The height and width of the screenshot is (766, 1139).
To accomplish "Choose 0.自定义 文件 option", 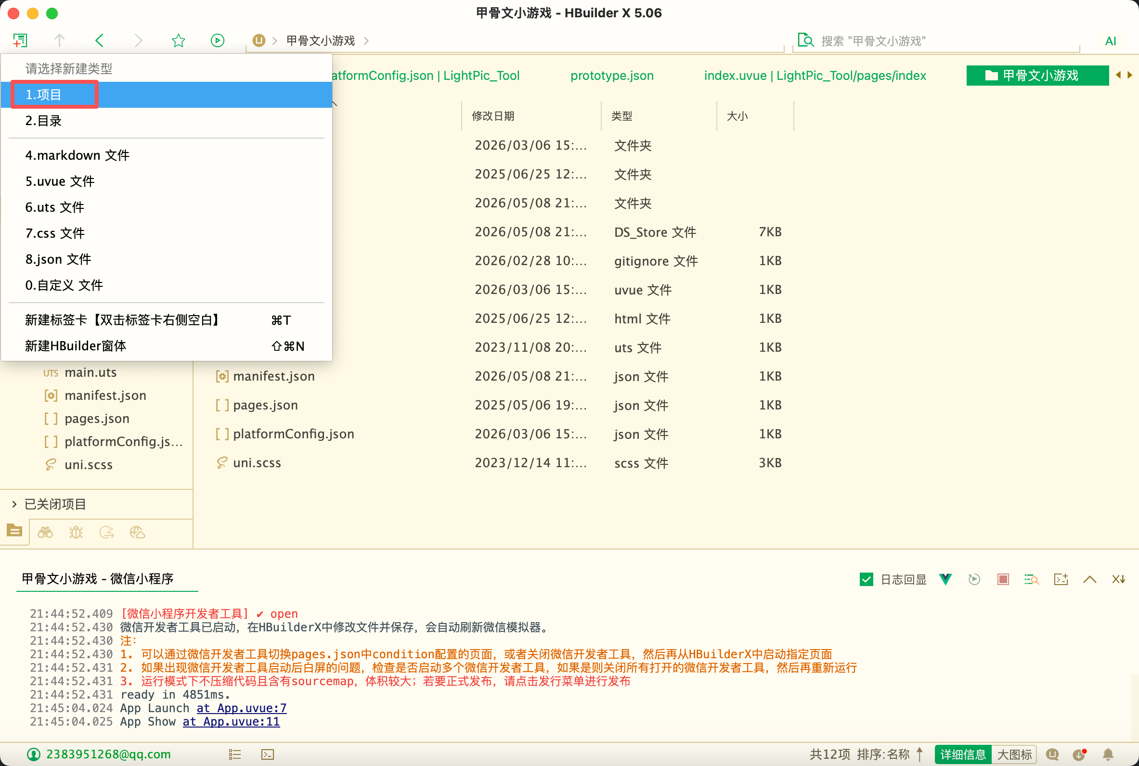I will click(x=167, y=285).
